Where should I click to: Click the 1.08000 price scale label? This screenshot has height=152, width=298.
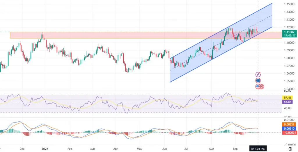[x=289, y=58]
